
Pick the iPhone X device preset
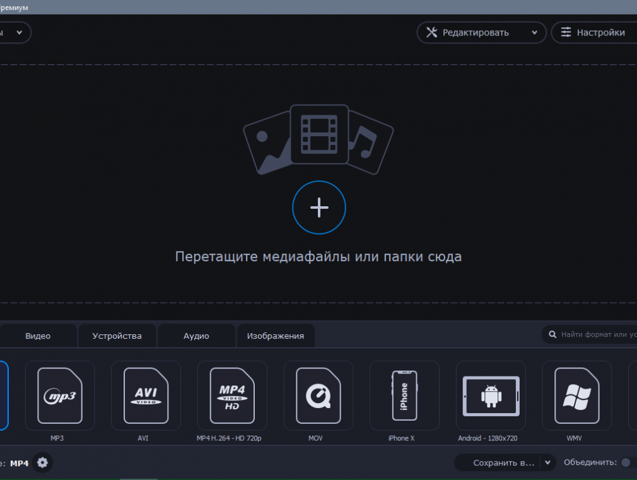(404, 395)
